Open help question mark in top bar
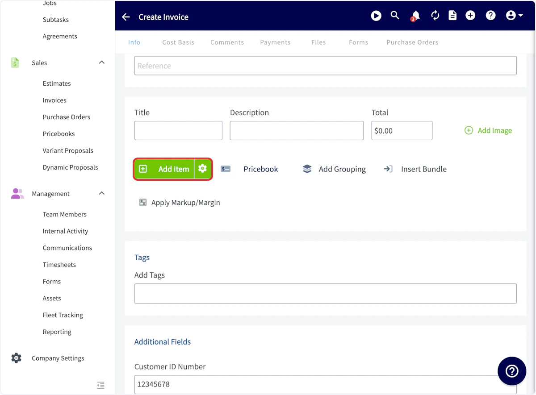 (x=490, y=16)
